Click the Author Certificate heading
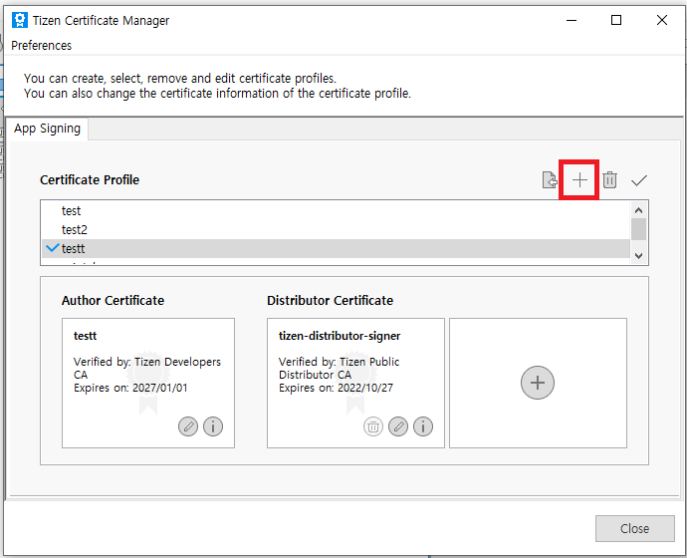This screenshot has width=687, height=558. [x=114, y=300]
